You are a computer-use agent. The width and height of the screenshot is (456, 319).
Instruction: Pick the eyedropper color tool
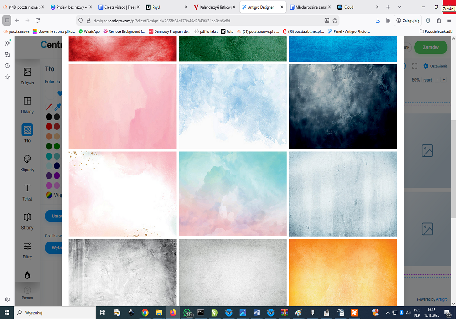coord(57,107)
